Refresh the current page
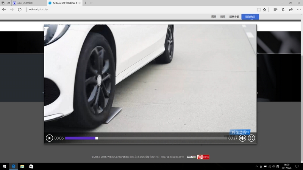The height and width of the screenshot is (170, 303). 20,9
